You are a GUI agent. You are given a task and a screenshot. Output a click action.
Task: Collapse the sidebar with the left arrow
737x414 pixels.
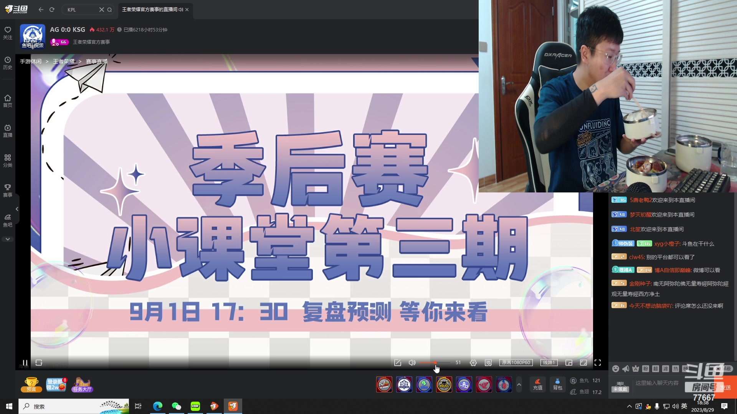[x=17, y=209]
